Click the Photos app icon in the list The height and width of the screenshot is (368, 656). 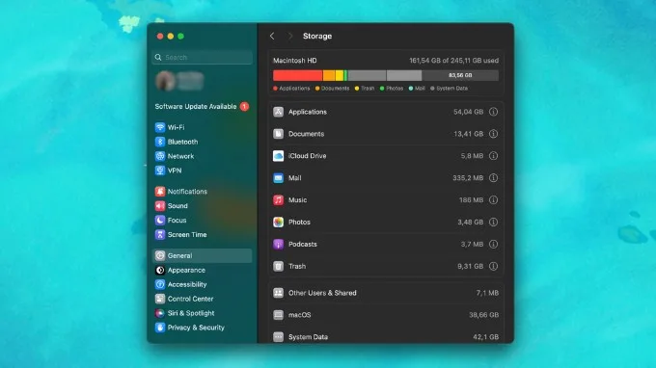[278, 222]
